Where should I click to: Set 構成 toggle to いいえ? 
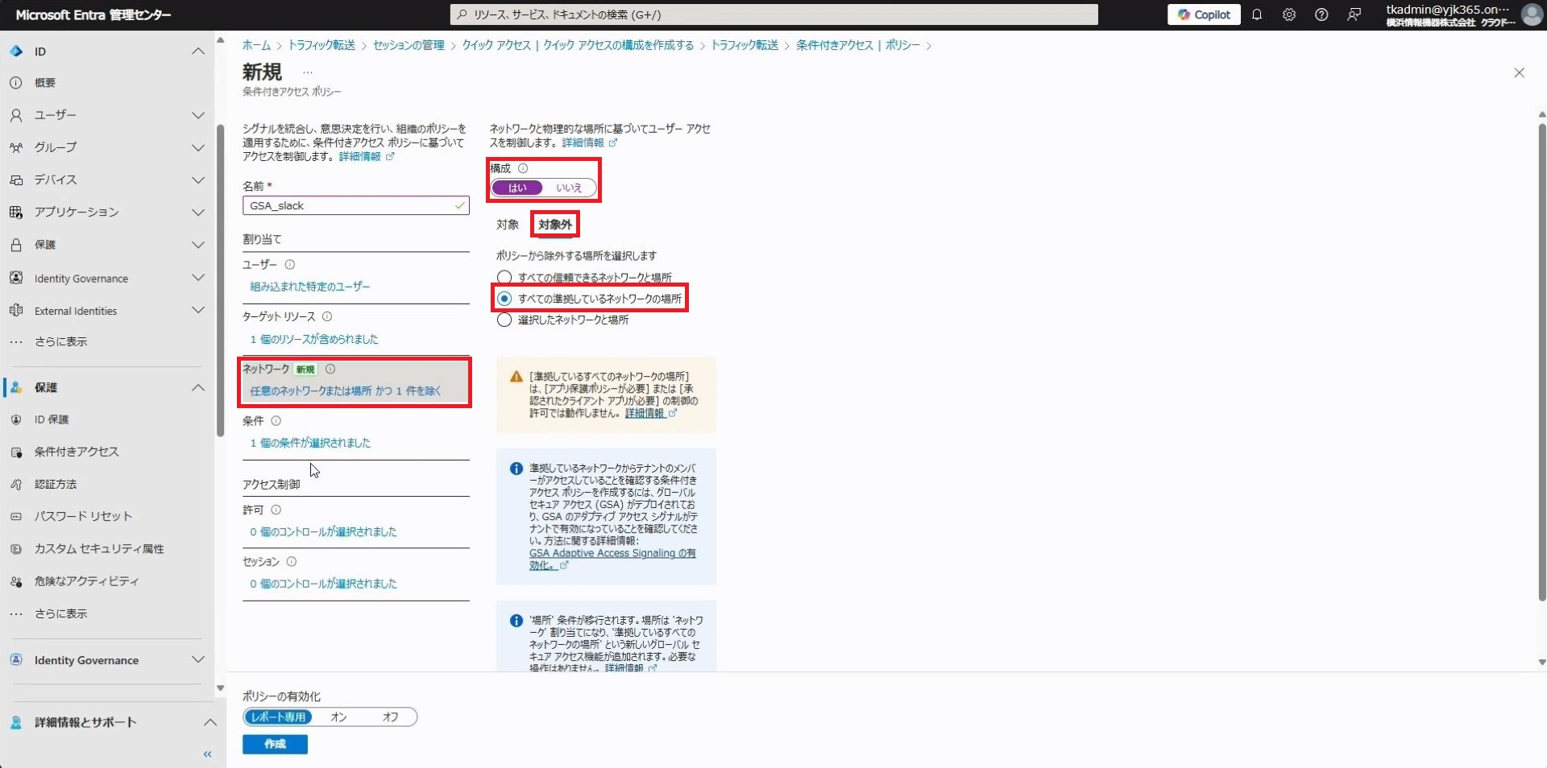(x=569, y=188)
